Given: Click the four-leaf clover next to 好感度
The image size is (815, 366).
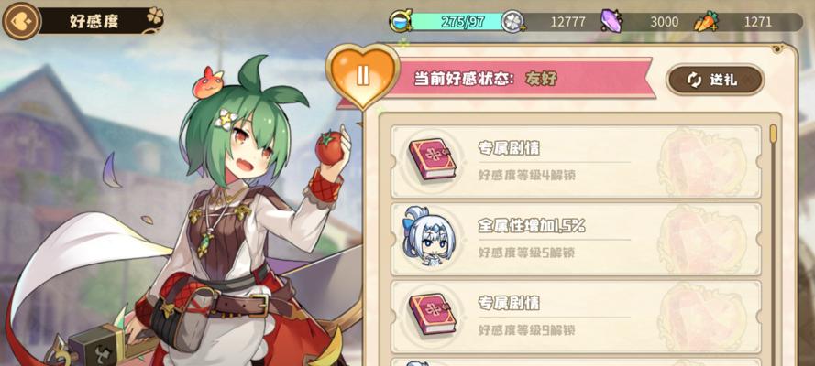Looking at the screenshot, I should coord(155,16).
